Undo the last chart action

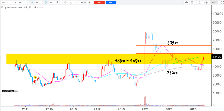pos(82,2)
